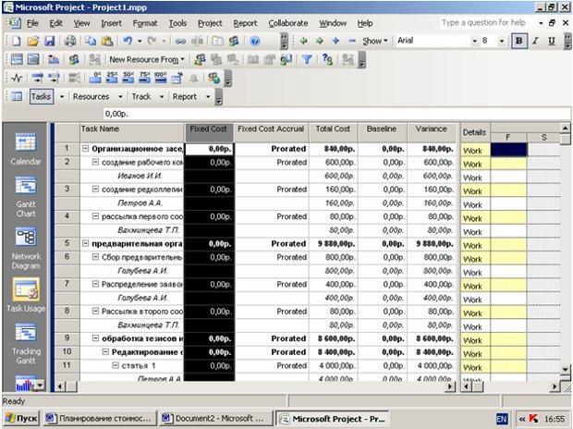The width and height of the screenshot is (573, 429).
Task: Open the Calendar view in sidebar
Action: [x=26, y=142]
